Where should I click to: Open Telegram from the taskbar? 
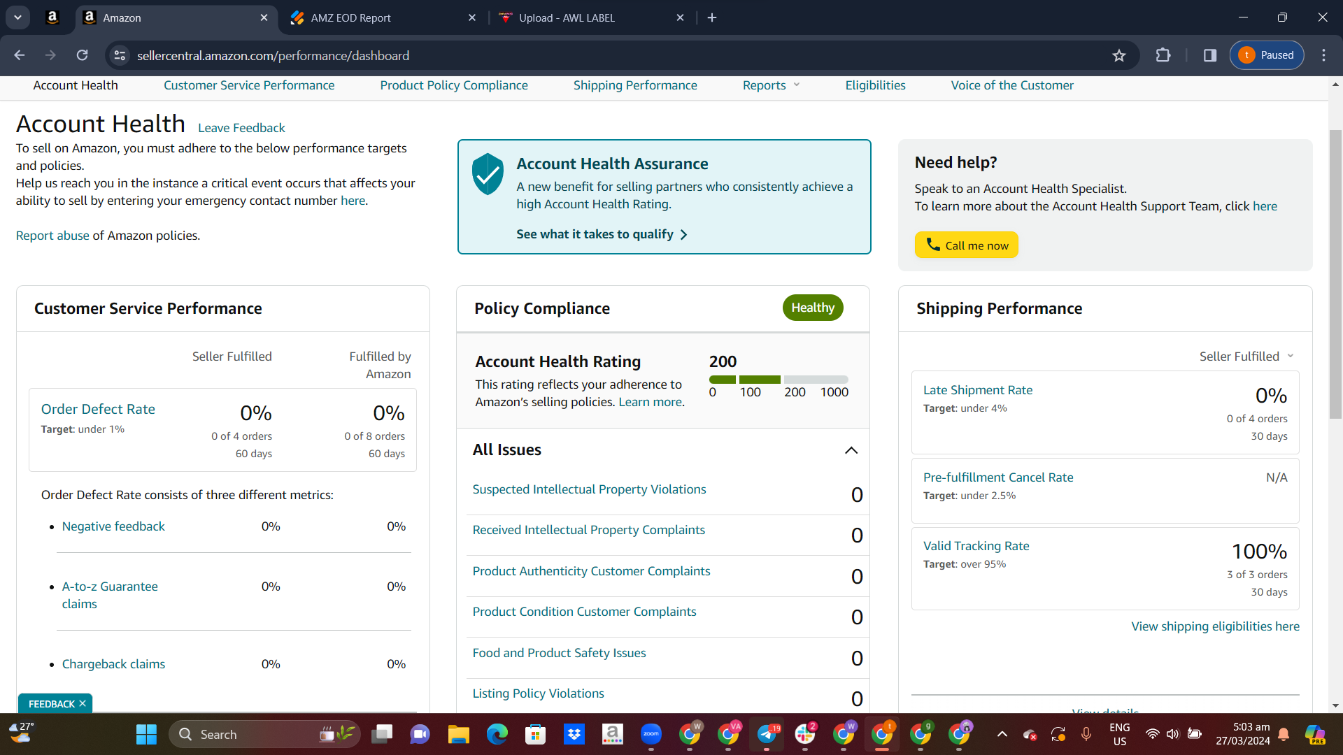[767, 735]
